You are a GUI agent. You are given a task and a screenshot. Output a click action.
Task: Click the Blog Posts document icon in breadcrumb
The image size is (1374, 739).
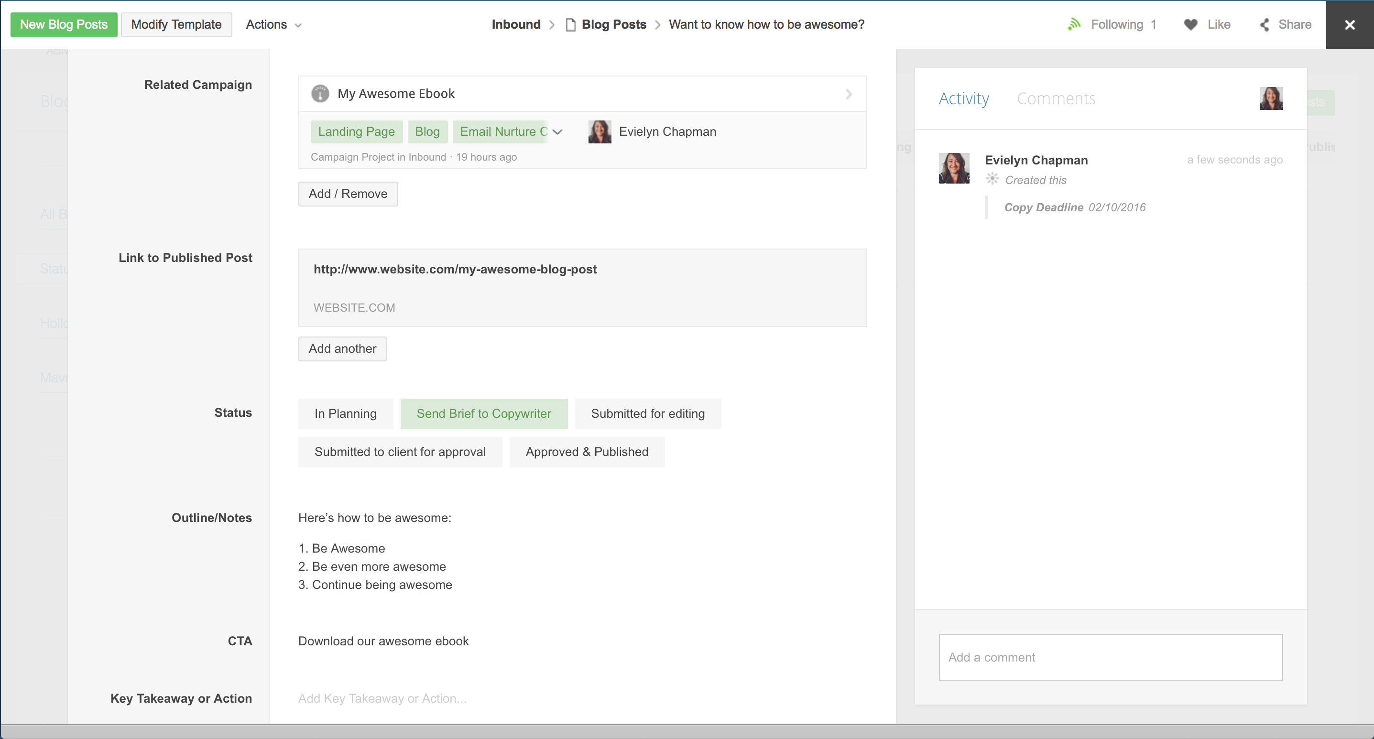570,24
